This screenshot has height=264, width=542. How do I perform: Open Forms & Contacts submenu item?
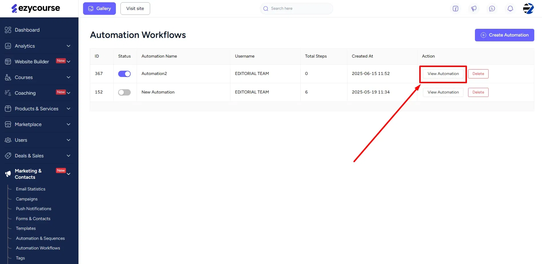tap(33, 219)
